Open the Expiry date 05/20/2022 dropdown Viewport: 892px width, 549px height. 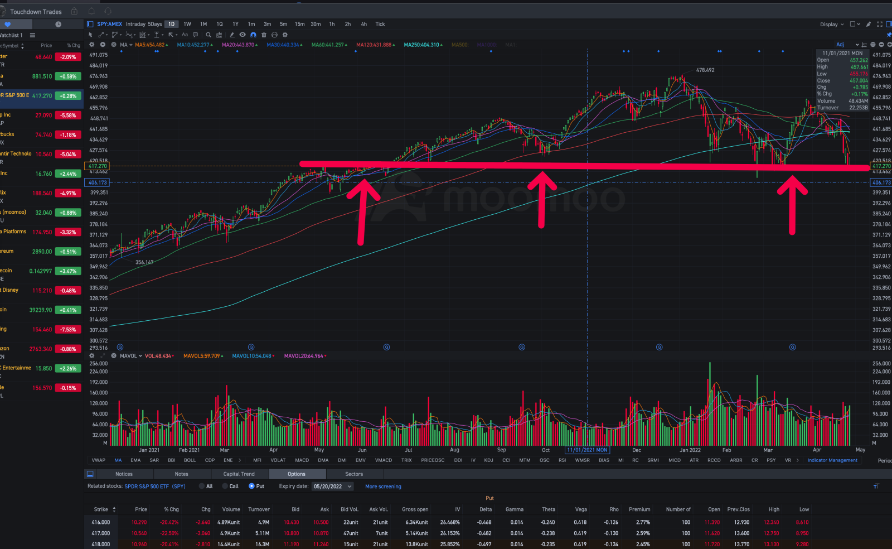[333, 487]
